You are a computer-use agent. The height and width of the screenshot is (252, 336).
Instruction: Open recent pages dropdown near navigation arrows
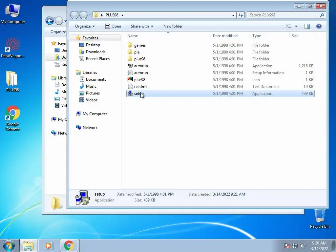pyautogui.click(x=90, y=15)
